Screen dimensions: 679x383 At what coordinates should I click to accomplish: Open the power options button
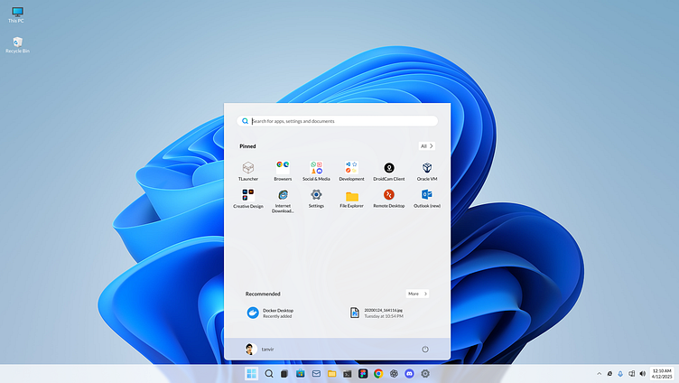tap(425, 350)
